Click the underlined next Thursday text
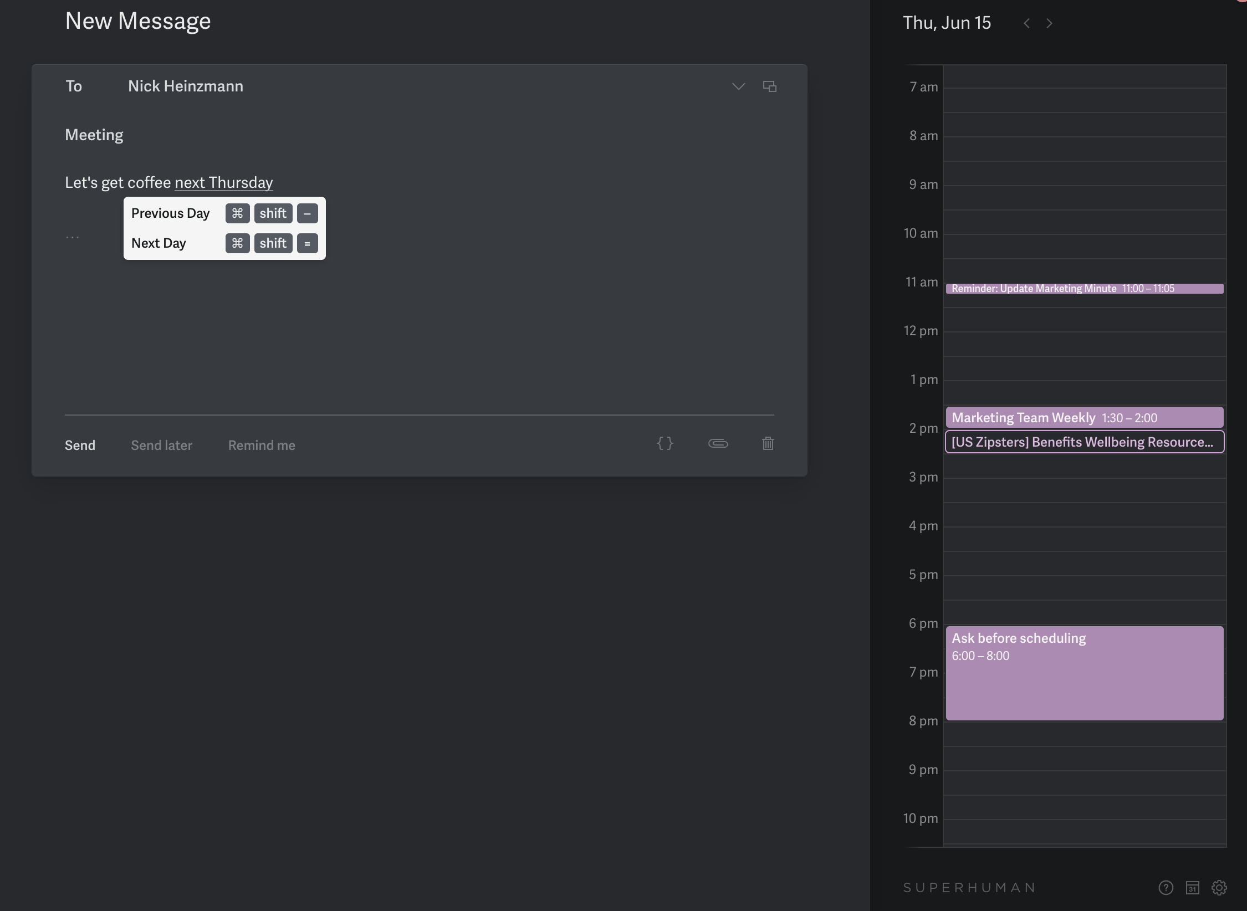The width and height of the screenshot is (1247, 911). tap(224, 183)
